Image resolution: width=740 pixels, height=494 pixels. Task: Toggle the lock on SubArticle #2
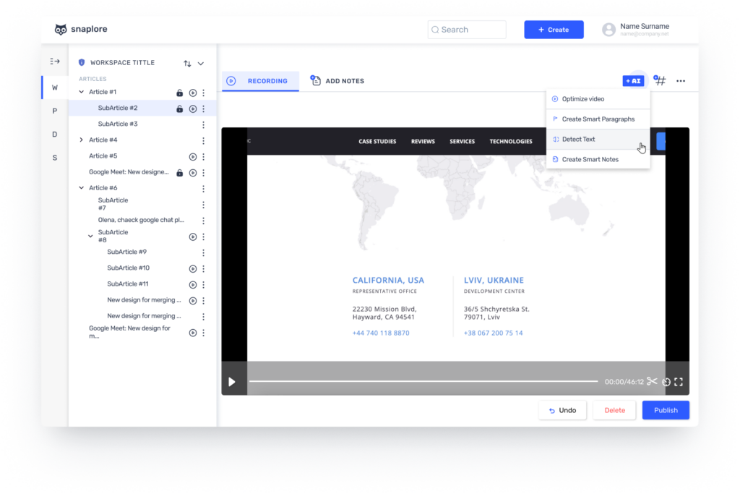tap(179, 109)
